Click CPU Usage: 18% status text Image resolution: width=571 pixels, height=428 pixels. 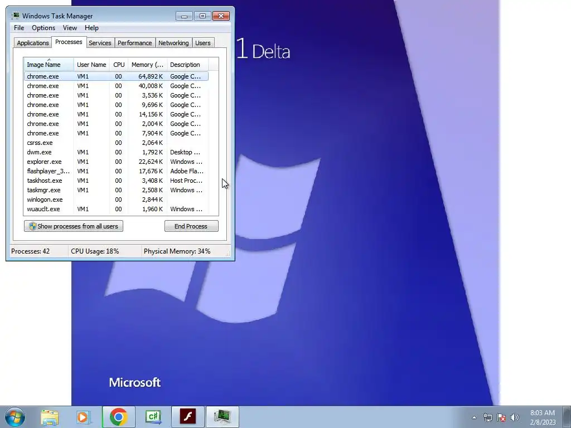[95, 251]
